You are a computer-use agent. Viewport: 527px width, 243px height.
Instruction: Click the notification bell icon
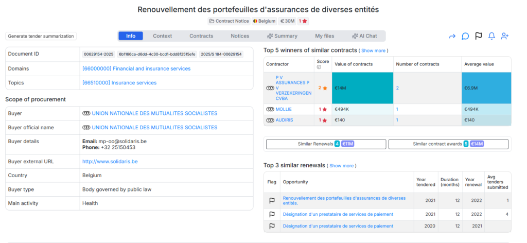point(491,36)
